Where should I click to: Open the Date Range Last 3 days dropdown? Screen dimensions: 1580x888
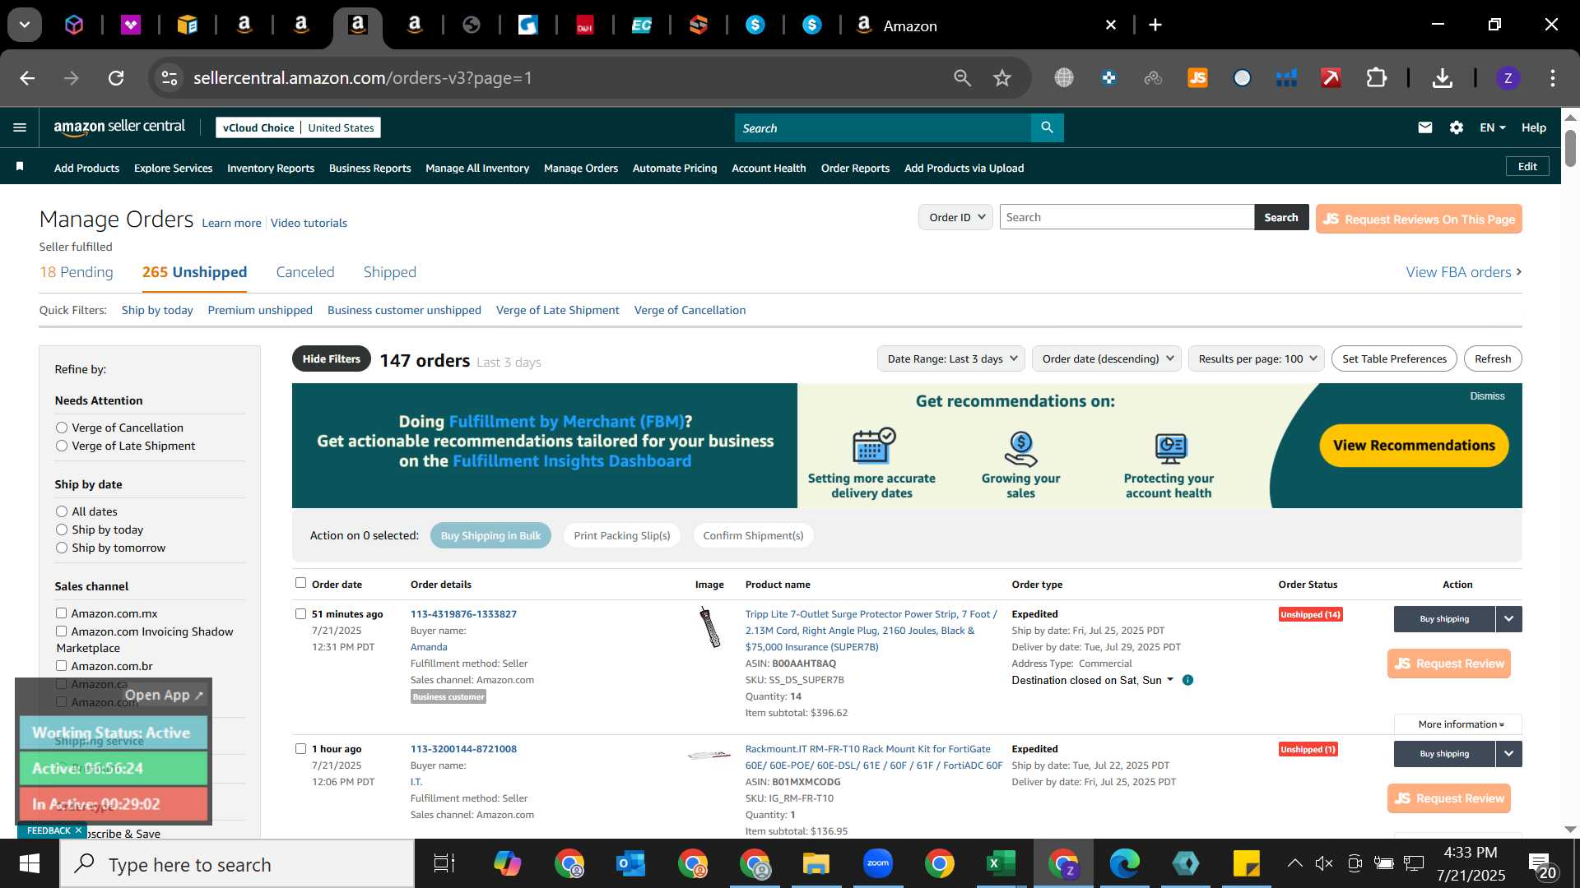click(x=950, y=358)
